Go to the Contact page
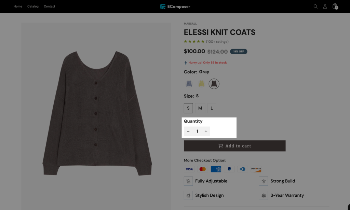Screen dimensions: 350x210 (49, 6)
